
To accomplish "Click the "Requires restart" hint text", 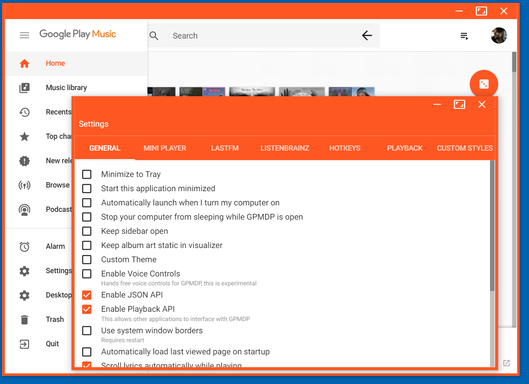I will [x=123, y=340].
